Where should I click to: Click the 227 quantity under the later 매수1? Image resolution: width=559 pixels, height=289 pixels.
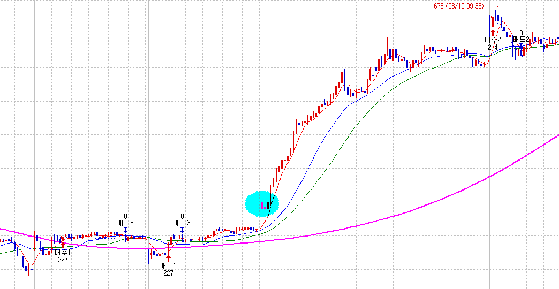coord(168,273)
